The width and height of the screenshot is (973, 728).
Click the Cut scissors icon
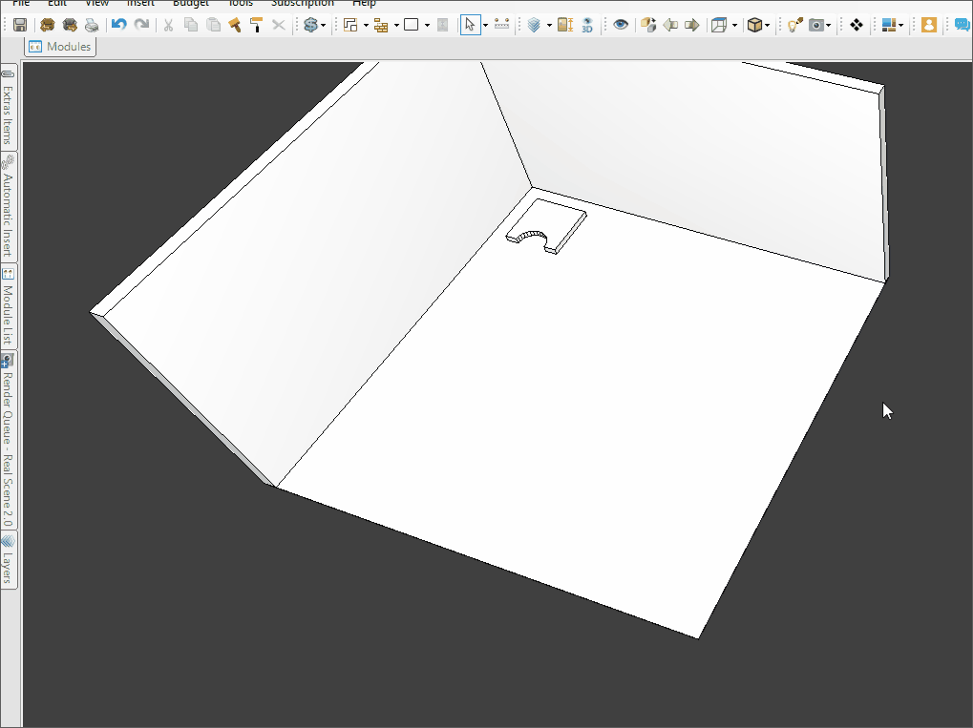pos(168,25)
